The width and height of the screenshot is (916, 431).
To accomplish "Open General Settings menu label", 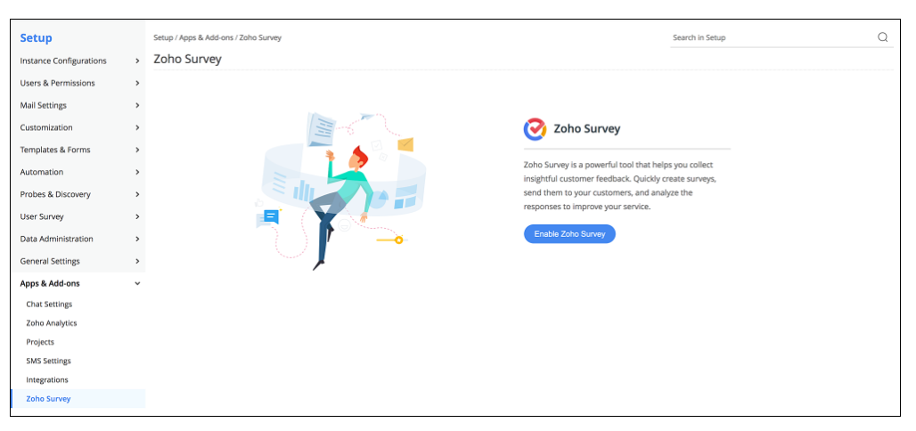I will [x=50, y=261].
